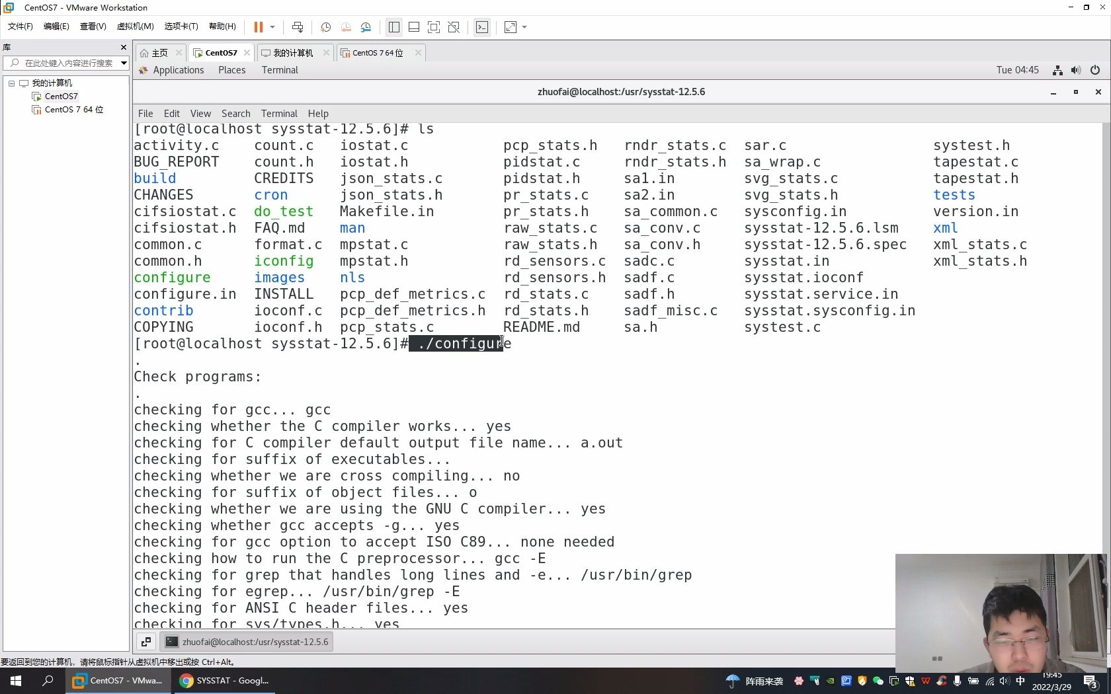This screenshot has height=694, width=1111.
Task: Open the 虚拟机(M) menu
Action: [135, 27]
